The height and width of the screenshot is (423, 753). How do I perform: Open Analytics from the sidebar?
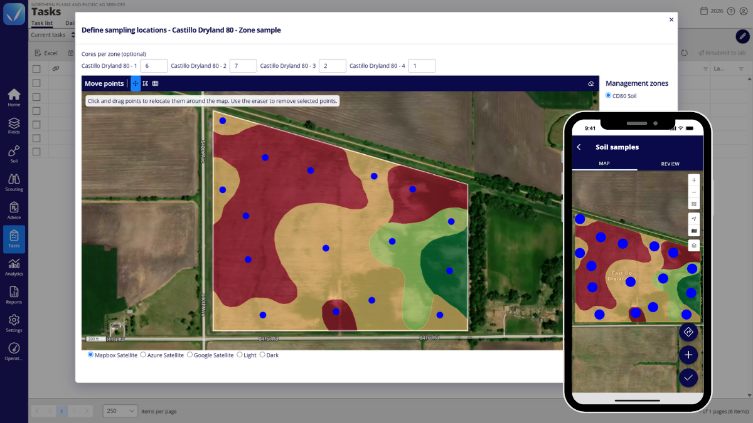pos(14,267)
